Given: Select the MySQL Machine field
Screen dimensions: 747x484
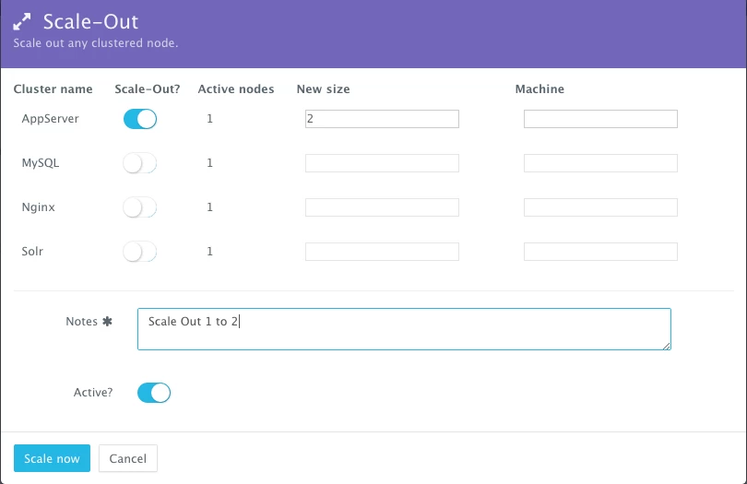Looking at the screenshot, I should click(x=600, y=163).
